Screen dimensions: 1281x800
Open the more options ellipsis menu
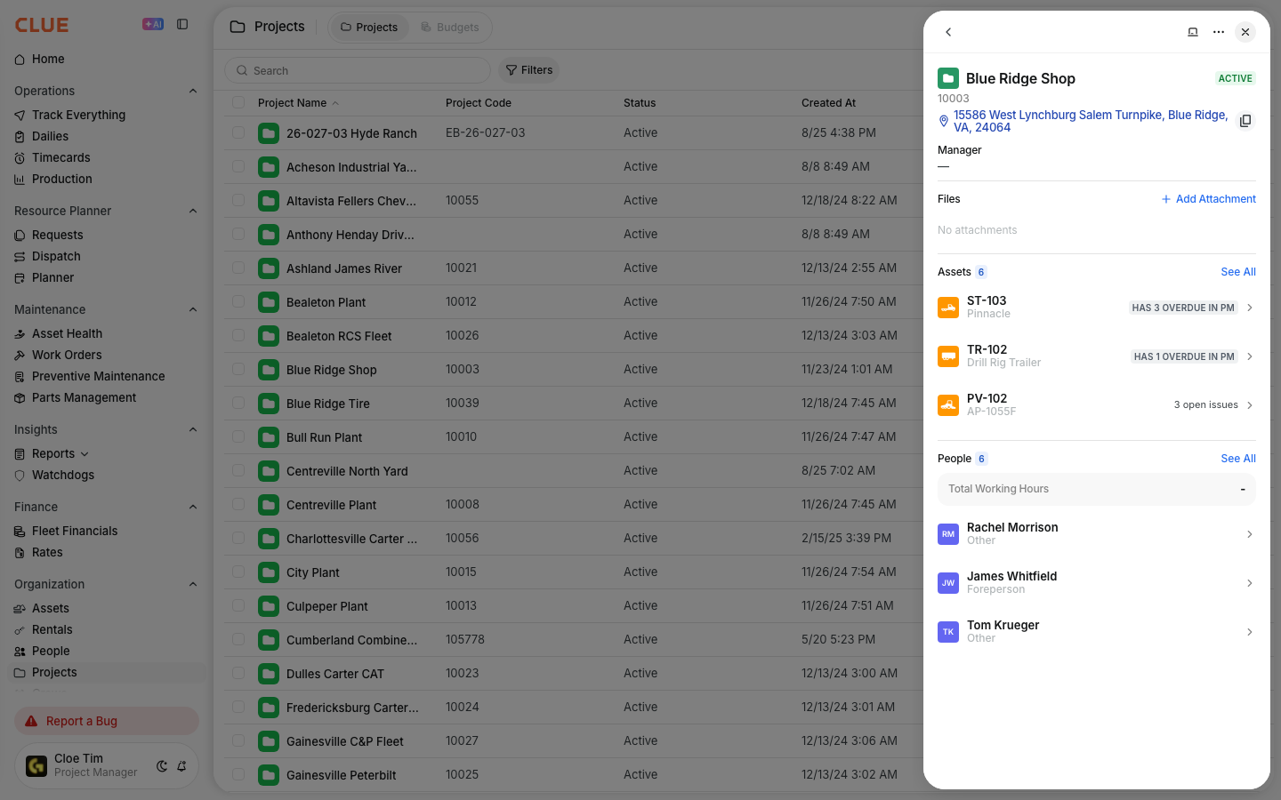point(1219,32)
